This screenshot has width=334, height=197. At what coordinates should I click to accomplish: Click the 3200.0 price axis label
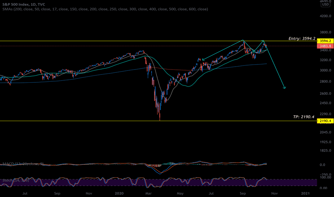click(x=325, y=60)
